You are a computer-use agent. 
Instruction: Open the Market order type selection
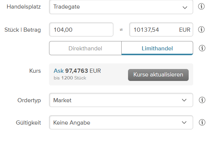point(121,100)
